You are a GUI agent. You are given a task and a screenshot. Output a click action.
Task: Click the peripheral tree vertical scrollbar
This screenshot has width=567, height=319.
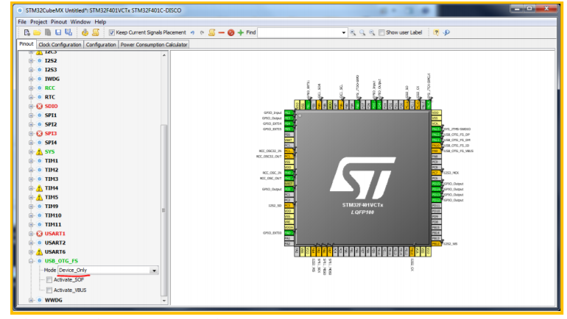click(x=163, y=209)
